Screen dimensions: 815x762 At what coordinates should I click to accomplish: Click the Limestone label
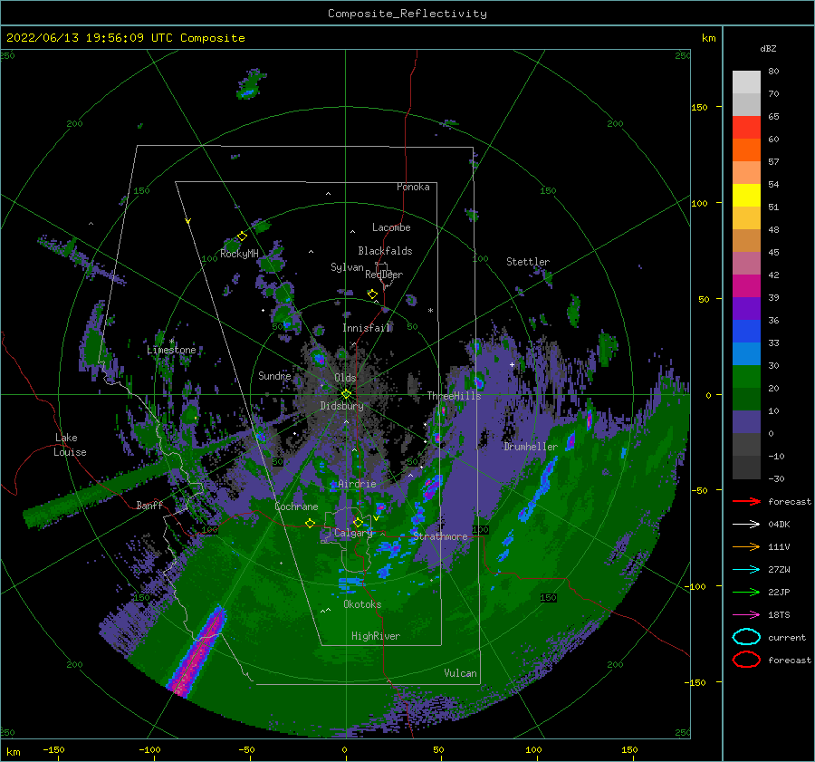[171, 350]
